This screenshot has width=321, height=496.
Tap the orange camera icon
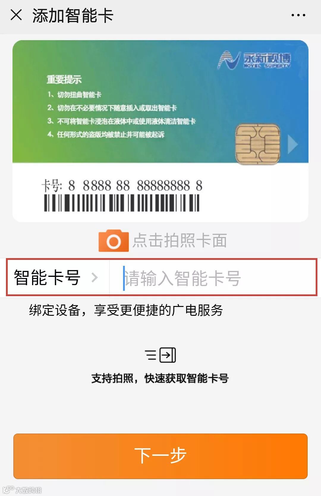[114, 241]
